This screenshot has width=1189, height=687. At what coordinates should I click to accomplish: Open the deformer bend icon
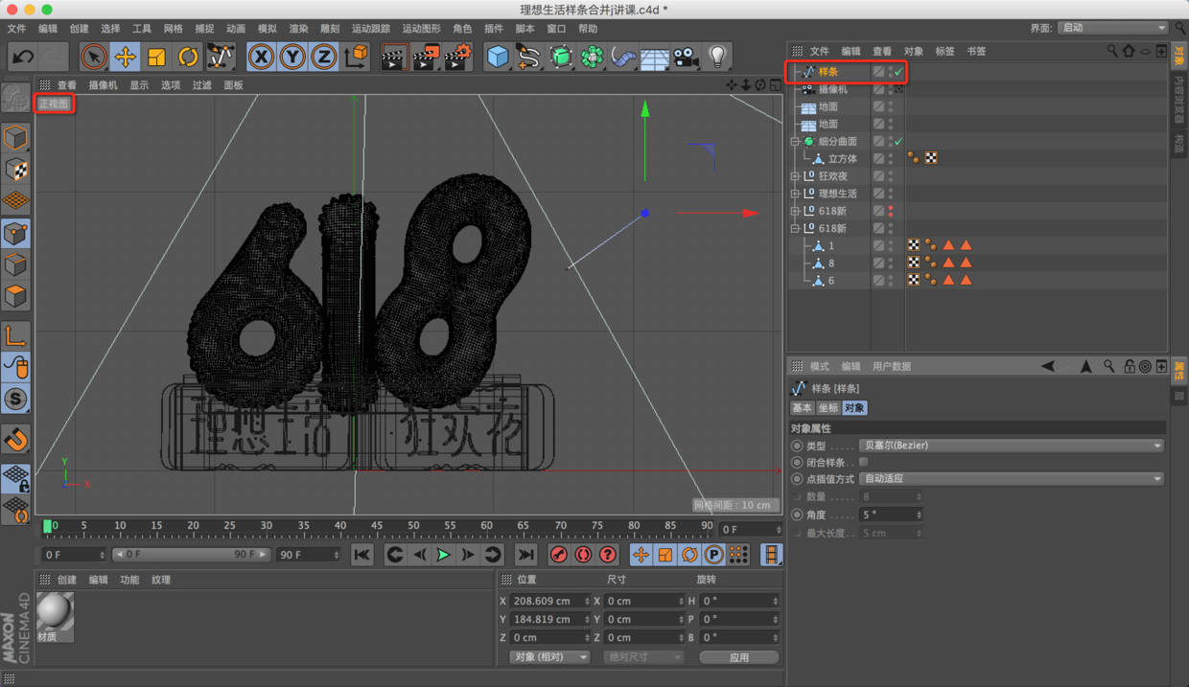(623, 57)
